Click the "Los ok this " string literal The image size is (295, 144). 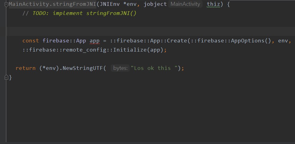tap(154, 68)
